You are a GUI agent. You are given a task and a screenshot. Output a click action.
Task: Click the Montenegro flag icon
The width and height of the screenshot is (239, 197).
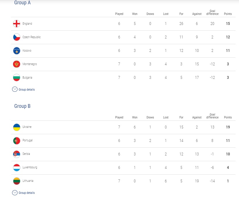[x=17, y=64]
